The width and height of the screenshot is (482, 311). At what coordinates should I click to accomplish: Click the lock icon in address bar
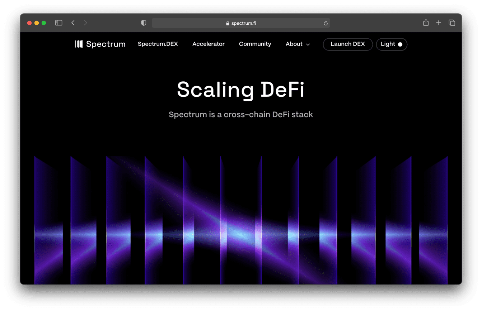pos(228,23)
